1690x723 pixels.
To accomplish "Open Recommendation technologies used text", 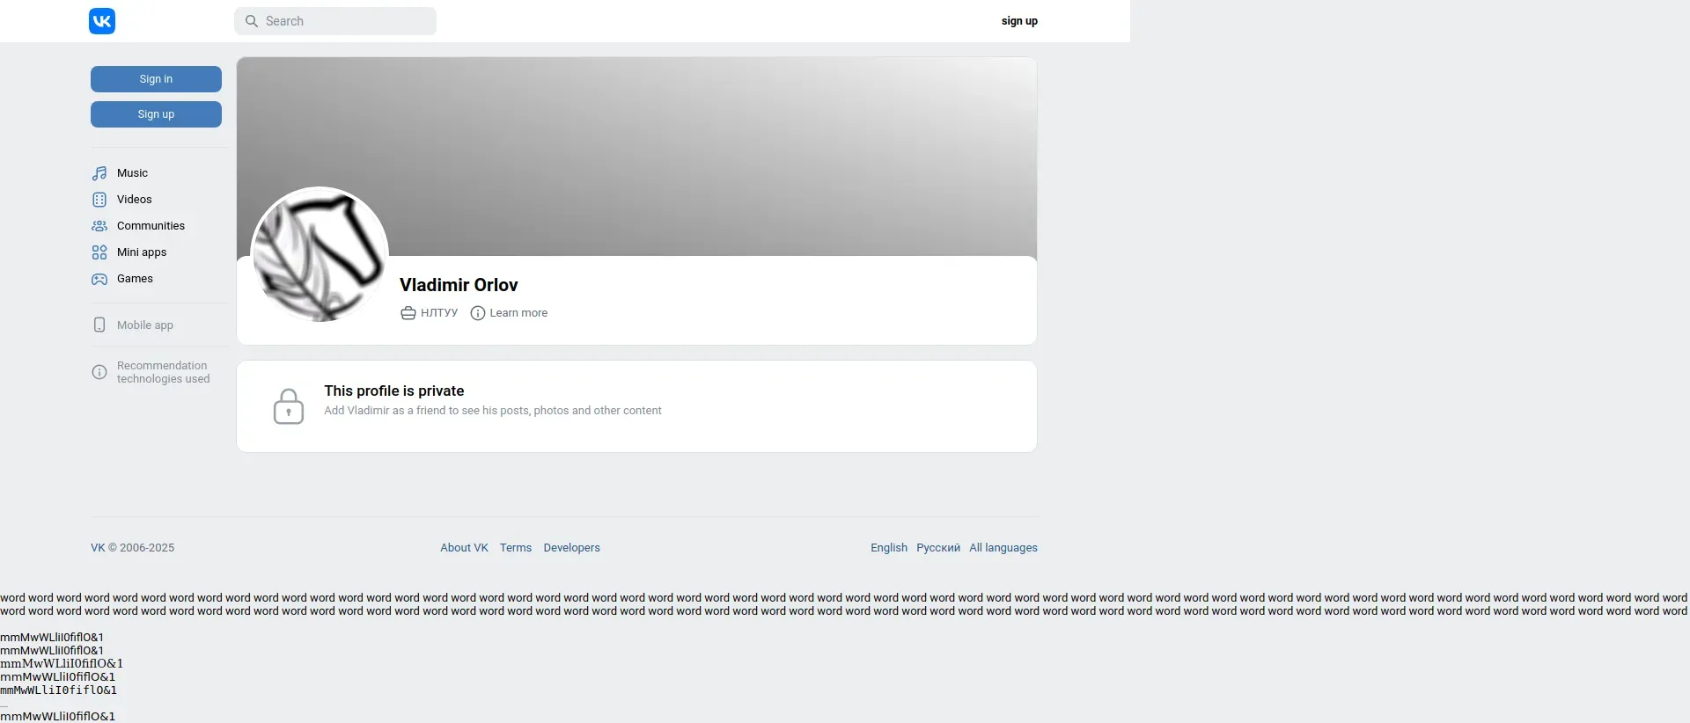I will pos(163,372).
